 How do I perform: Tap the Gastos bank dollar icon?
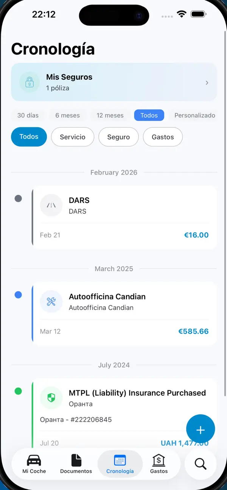(159, 460)
